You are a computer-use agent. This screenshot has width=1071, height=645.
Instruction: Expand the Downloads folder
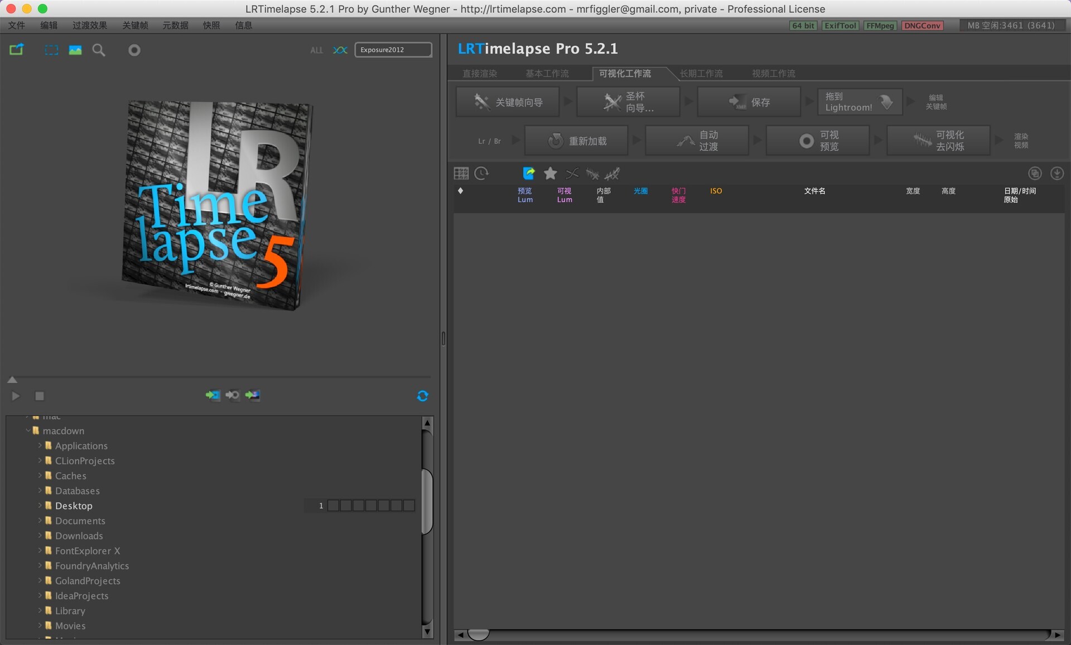click(40, 536)
